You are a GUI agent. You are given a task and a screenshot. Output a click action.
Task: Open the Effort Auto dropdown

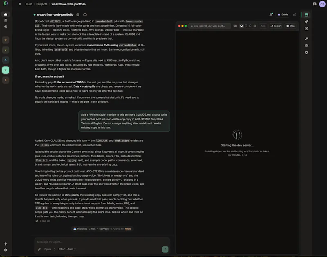pos(67,249)
